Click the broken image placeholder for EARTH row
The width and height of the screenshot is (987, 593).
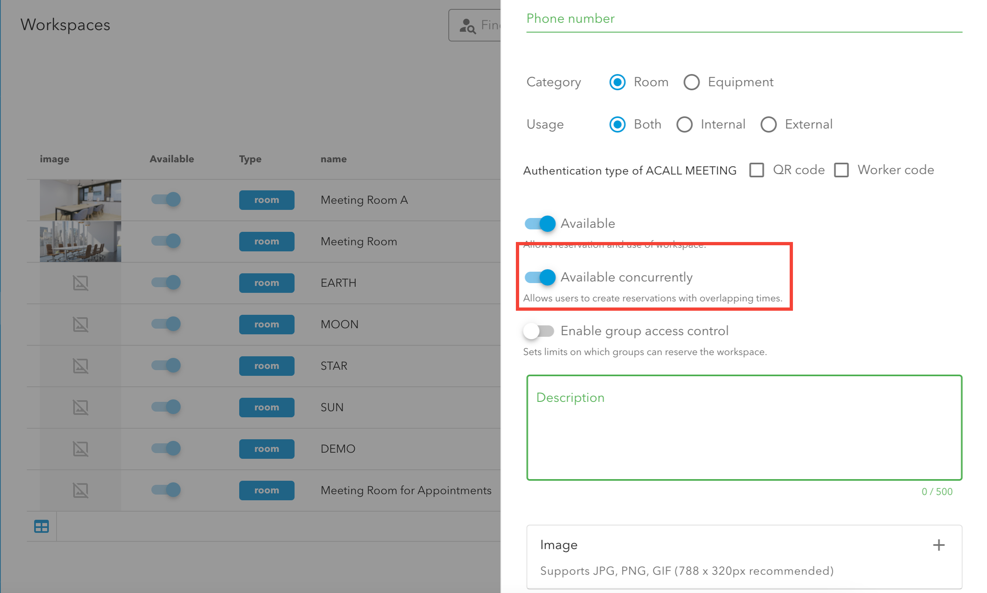(x=81, y=283)
